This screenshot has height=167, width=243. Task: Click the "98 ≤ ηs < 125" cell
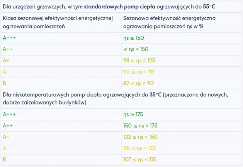tap(139, 61)
